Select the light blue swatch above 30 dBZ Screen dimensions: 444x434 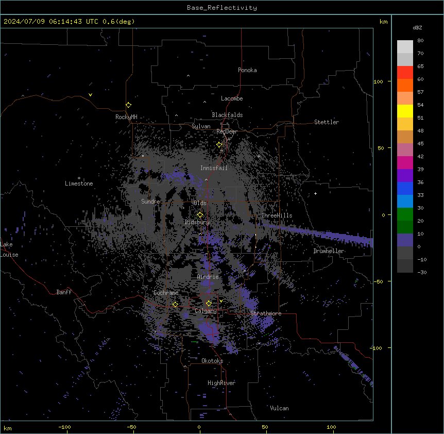[x=405, y=202]
